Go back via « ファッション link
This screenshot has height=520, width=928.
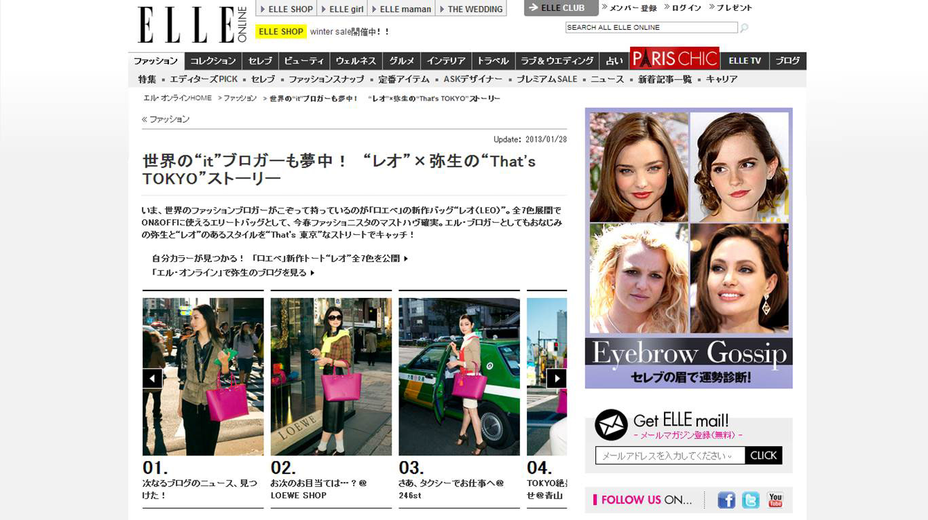[166, 119]
